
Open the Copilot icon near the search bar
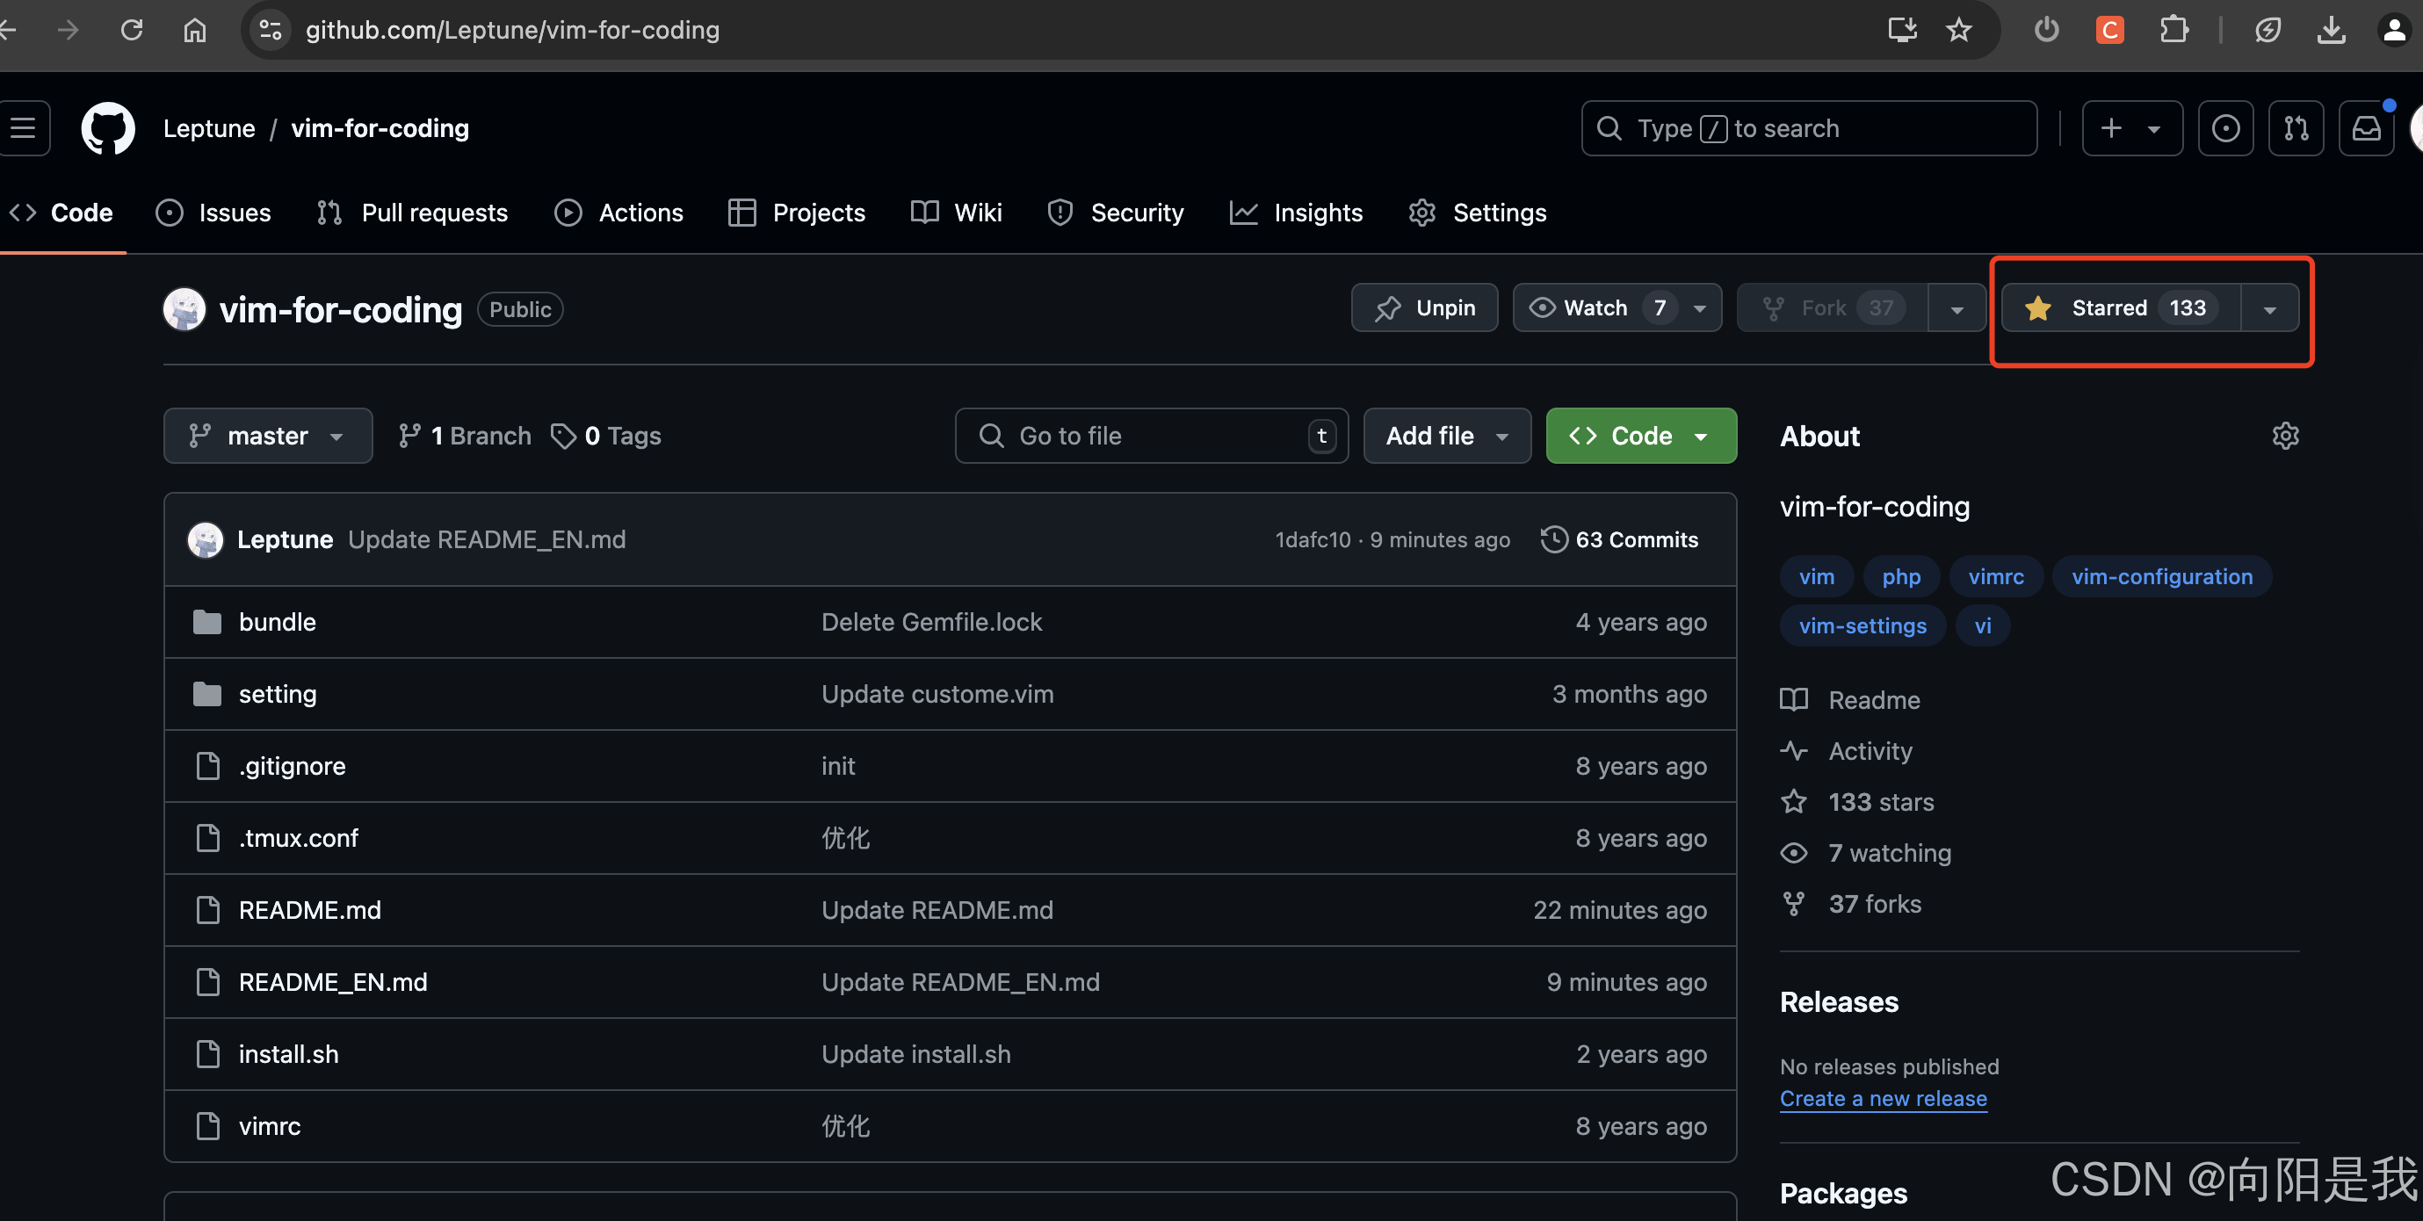[x=2225, y=128]
